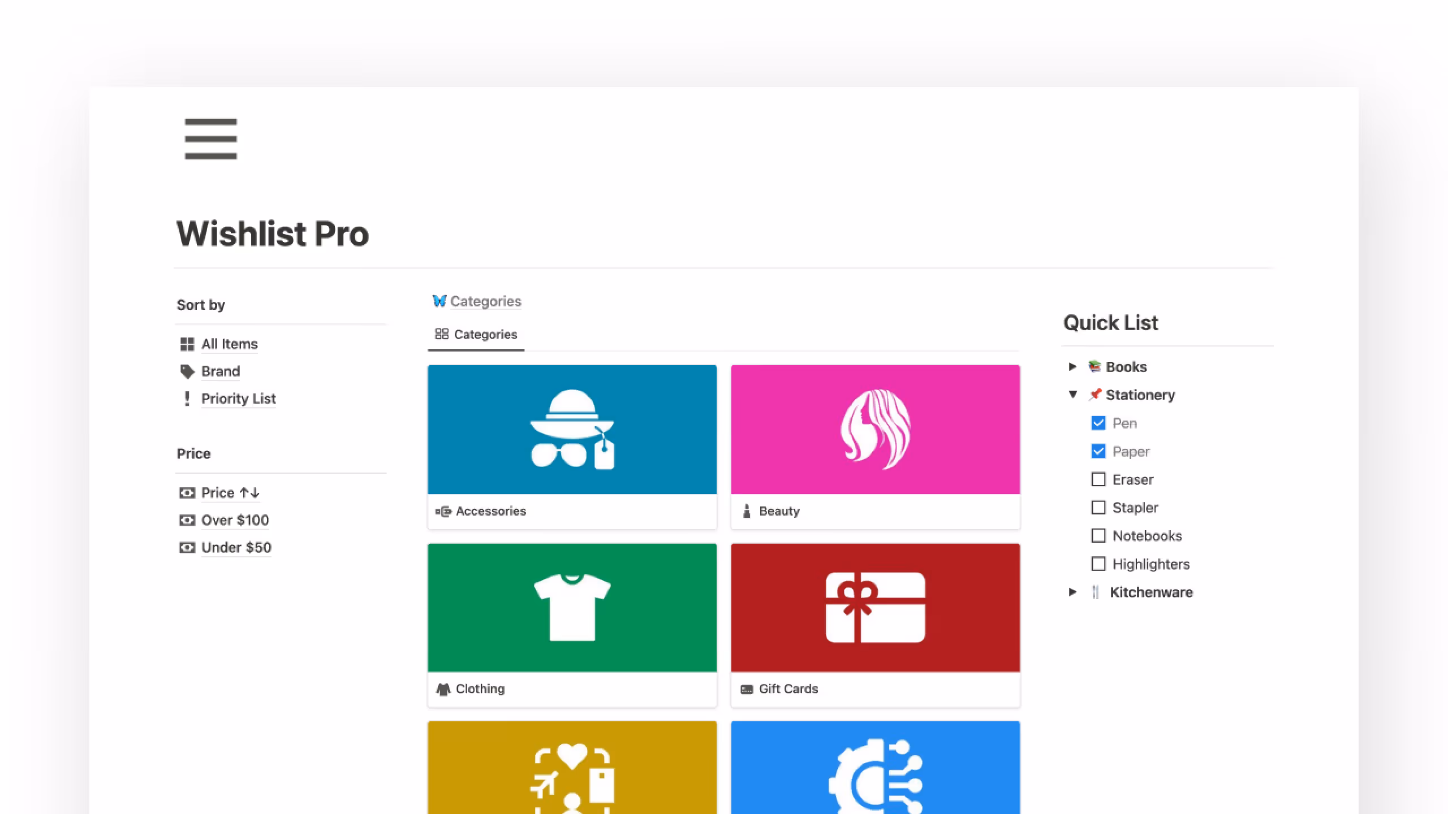Image resolution: width=1448 pixels, height=814 pixels.
Task: Click the Notebooks to-do text
Action: click(1147, 536)
